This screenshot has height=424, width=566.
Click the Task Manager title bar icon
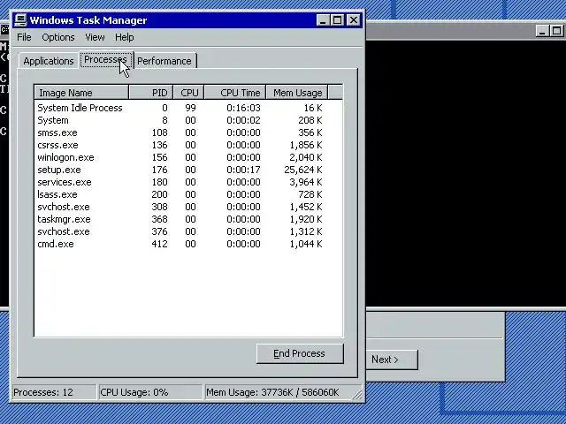[x=20, y=20]
